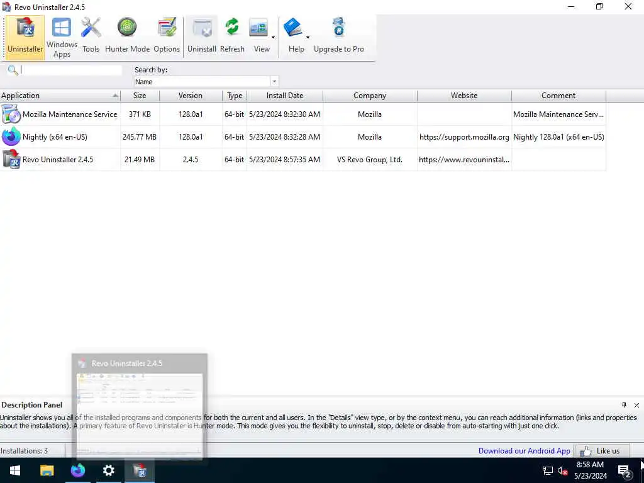Close the Description Panel
The height and width of the screenshot is (483, 644).
(x=636, y=405)
